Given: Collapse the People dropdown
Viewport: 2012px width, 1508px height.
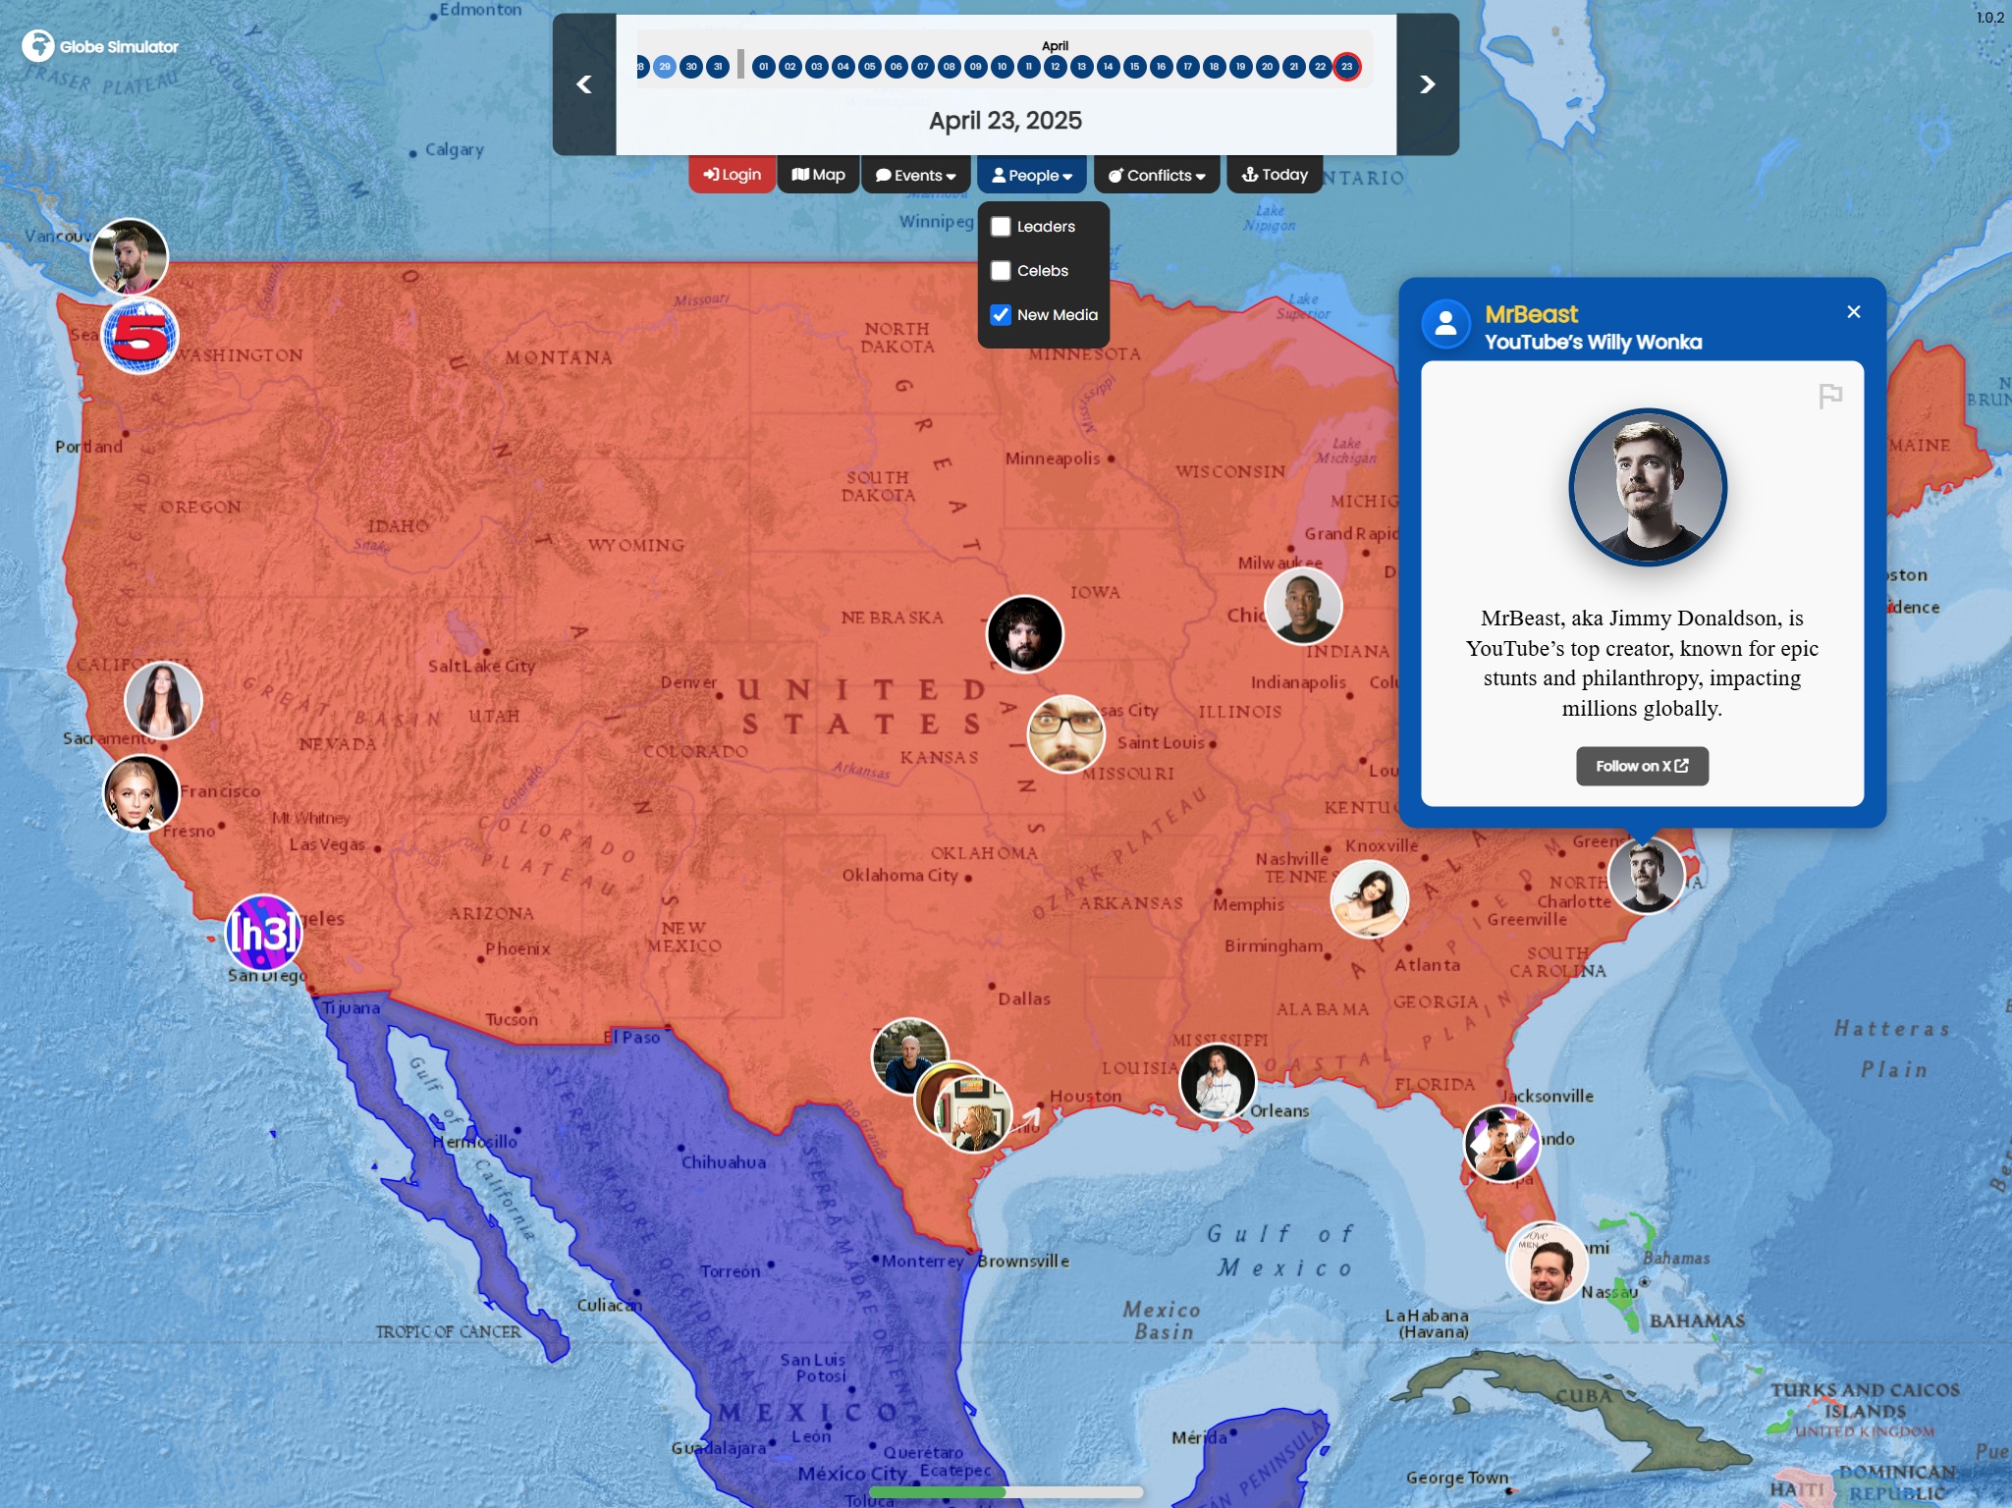Looking at the screenshot, I should coord(1031,175).
